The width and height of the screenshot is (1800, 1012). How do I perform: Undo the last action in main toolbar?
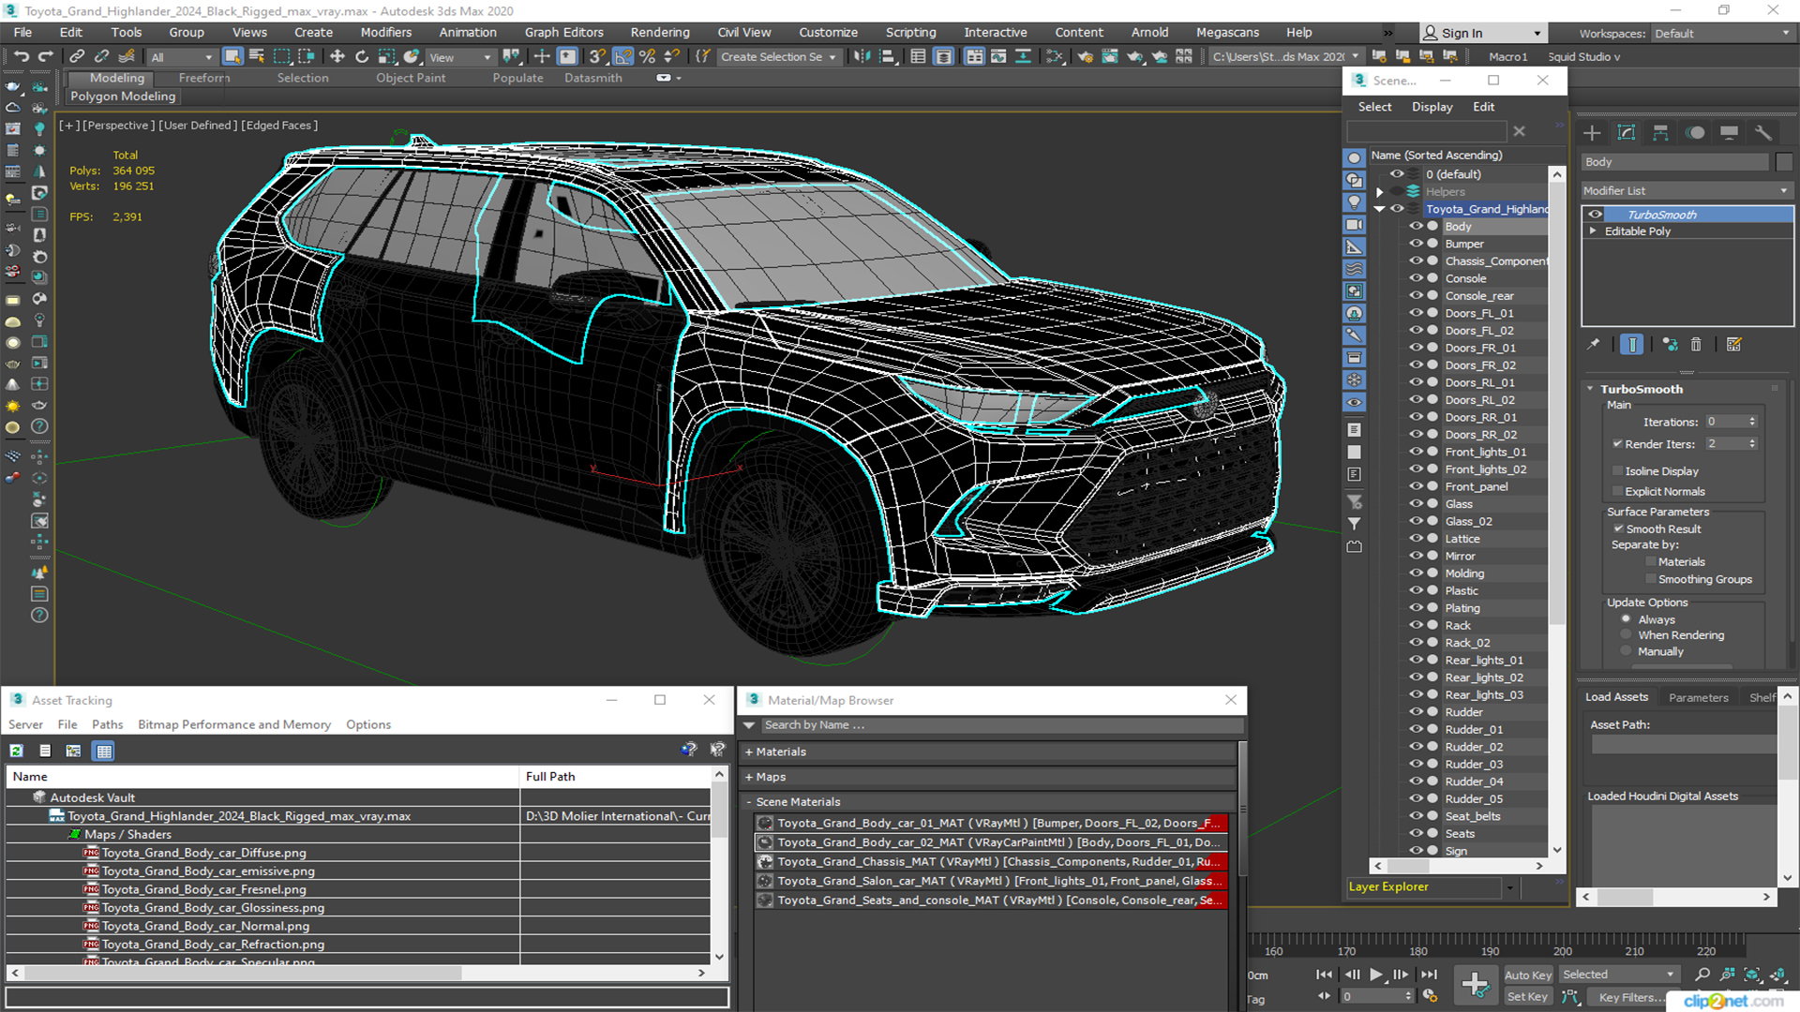click(x=21, y=57)
